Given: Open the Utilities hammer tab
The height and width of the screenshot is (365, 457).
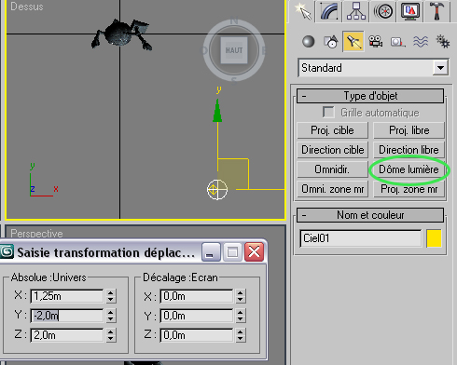Looking at the screenshot, I should tap(436, 11).
